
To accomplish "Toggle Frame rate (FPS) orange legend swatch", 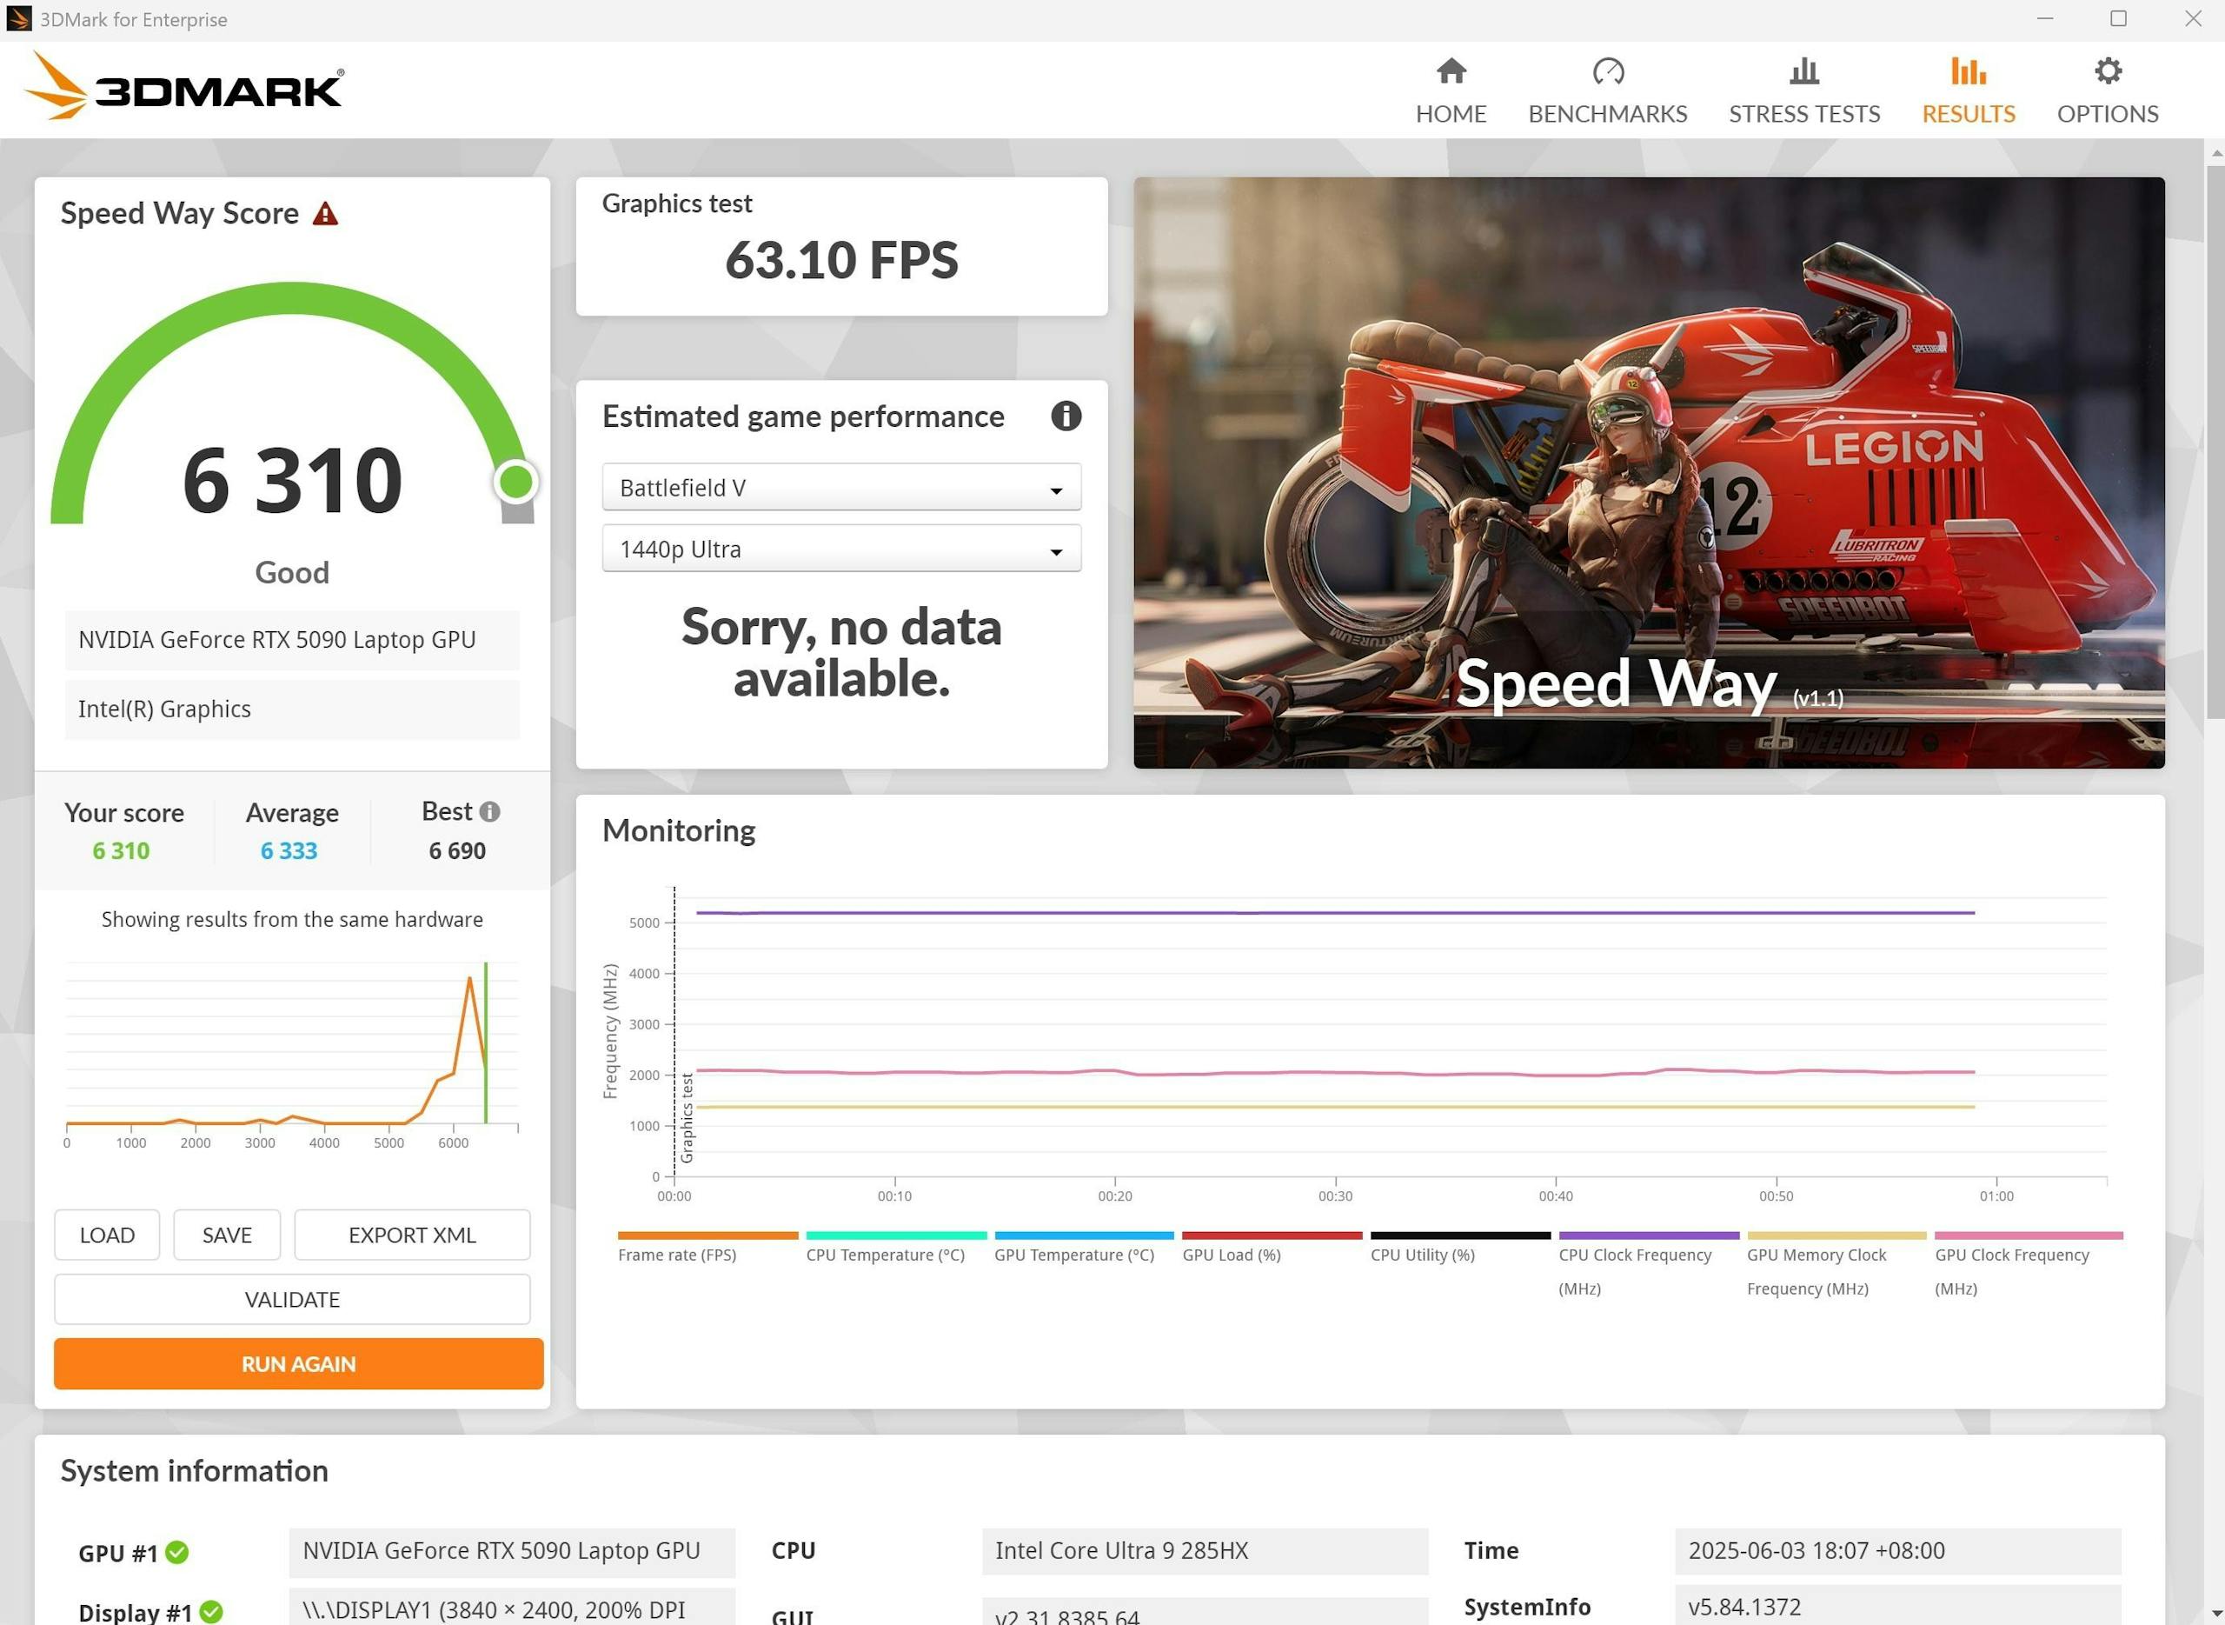I will (707, 1235).
